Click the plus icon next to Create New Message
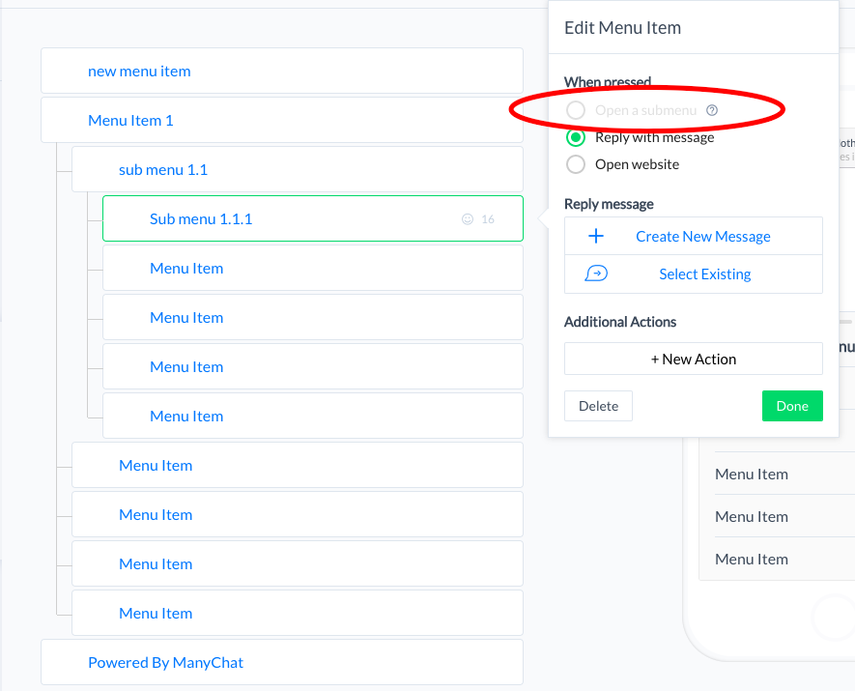The height and width of the screenshot is (691, 855). (596, 236)
